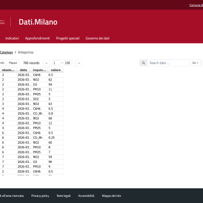
Task: Click station cell 3 in the NO2 row
Action: tap(9, 104)
